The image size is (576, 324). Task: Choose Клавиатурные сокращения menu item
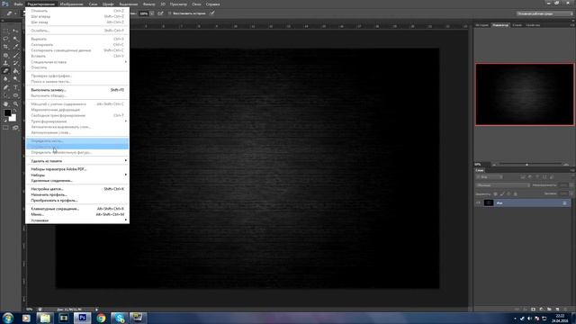coord(77,209)
